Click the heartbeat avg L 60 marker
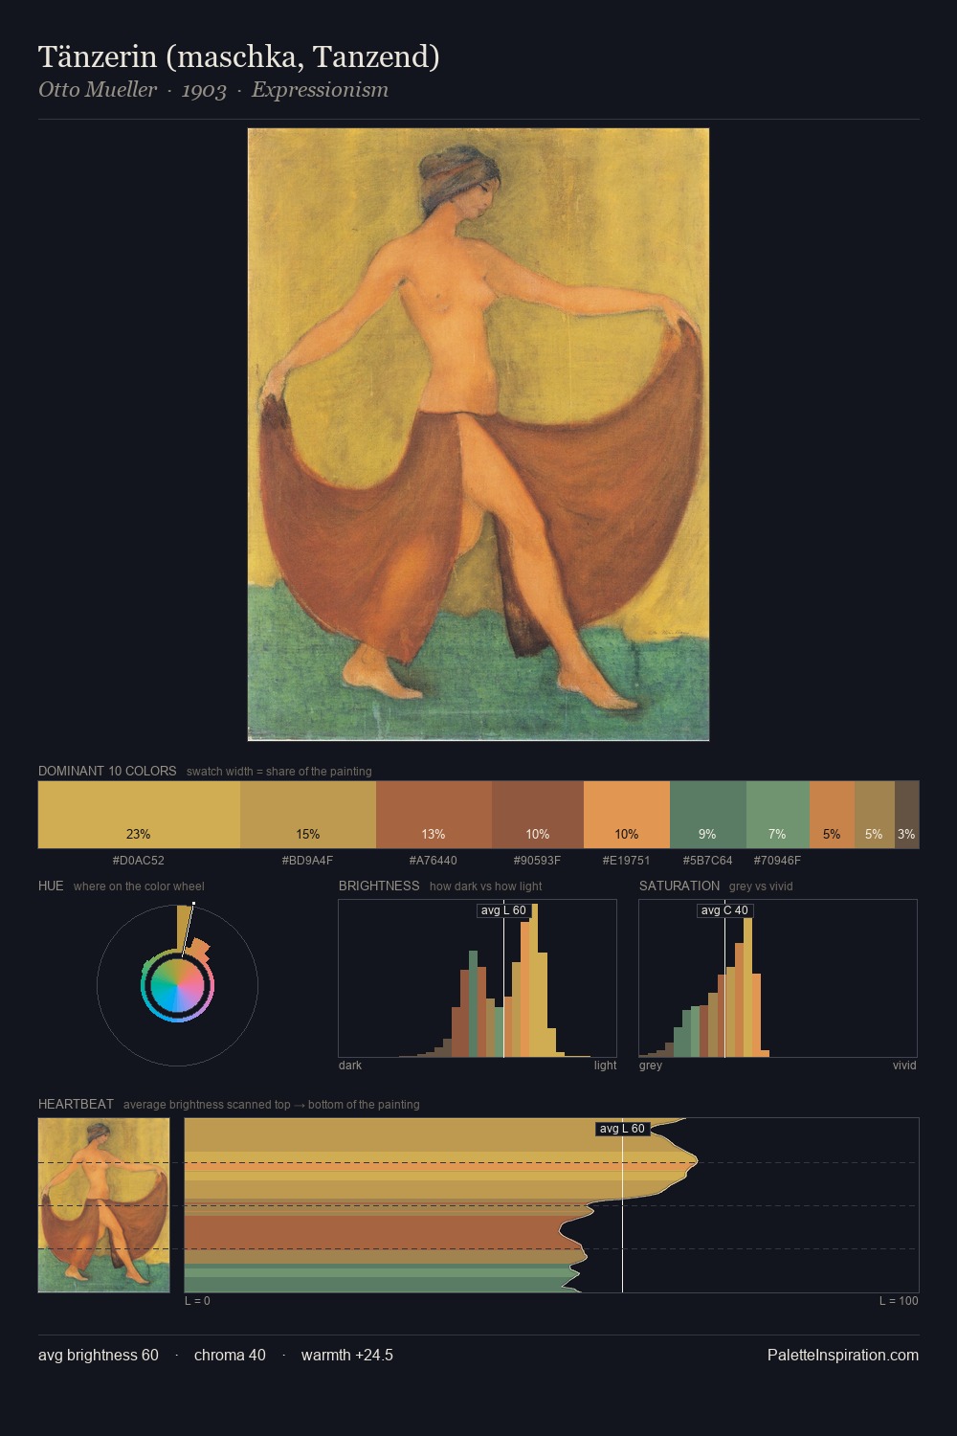 point(622,1129)
